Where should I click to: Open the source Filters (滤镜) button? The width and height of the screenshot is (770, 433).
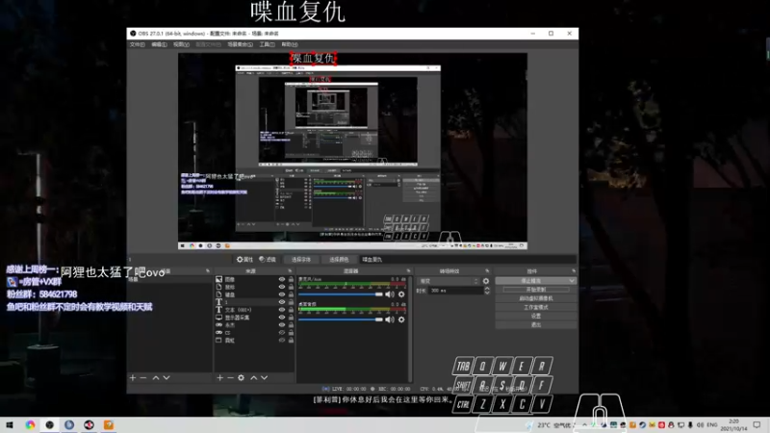point(268,259)
